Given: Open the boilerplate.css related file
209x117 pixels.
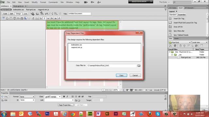Looking at the screenshot, I should pyautogui.click(x=18, y=9).
